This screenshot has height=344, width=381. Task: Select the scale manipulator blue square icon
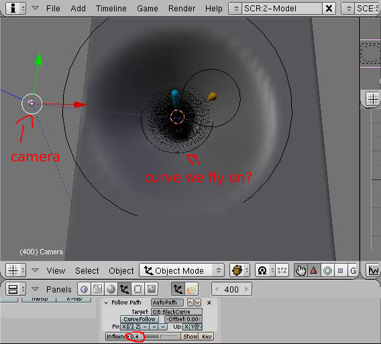(341, 270)
